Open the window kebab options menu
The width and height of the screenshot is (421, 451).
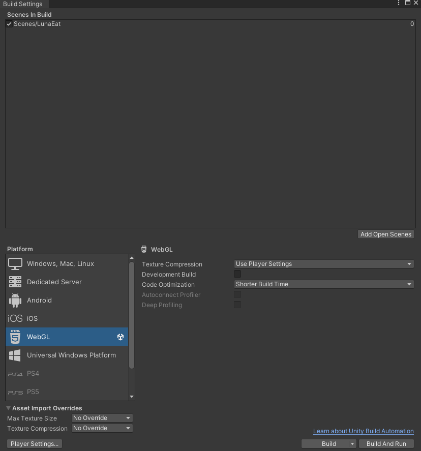point(399,3)
